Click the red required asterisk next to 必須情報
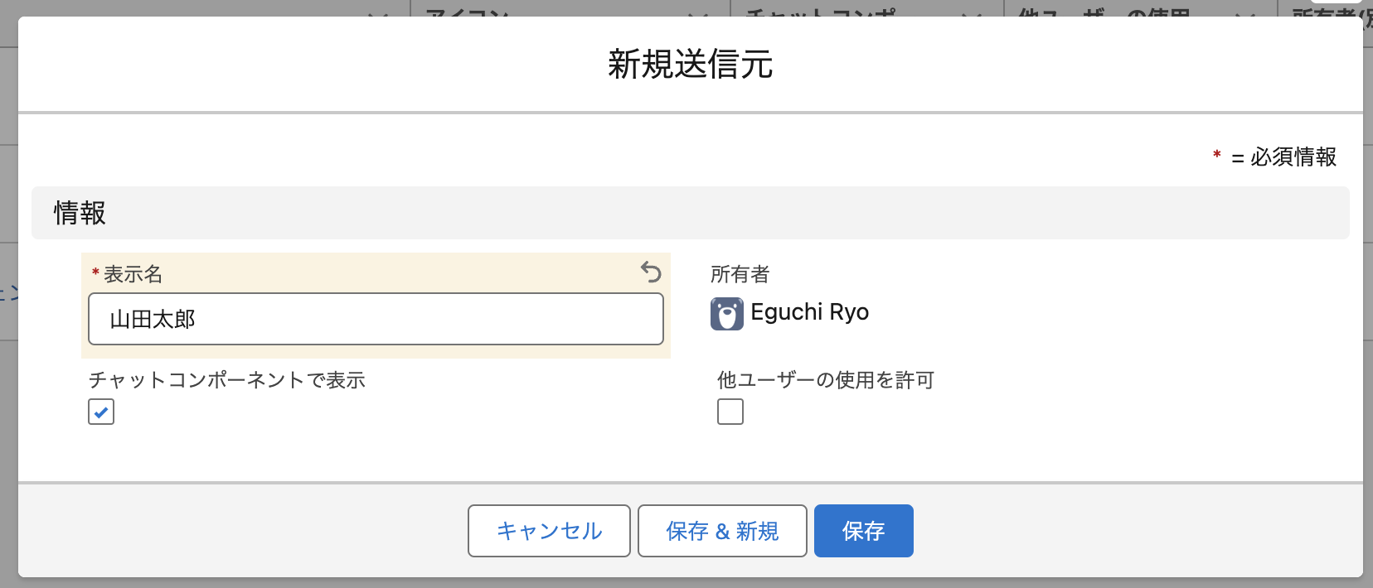The height and width of the screenshot is (588, 1373). (x=1216, y=156)
